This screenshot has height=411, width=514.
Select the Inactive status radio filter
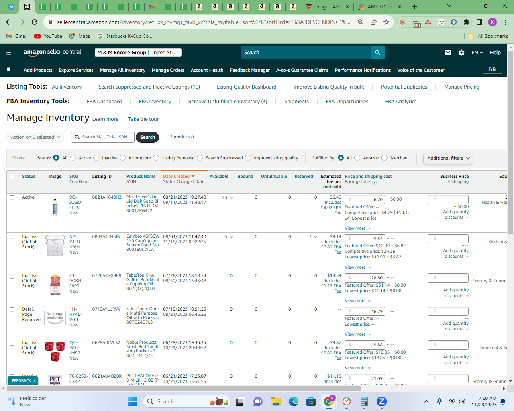(96, 158)
